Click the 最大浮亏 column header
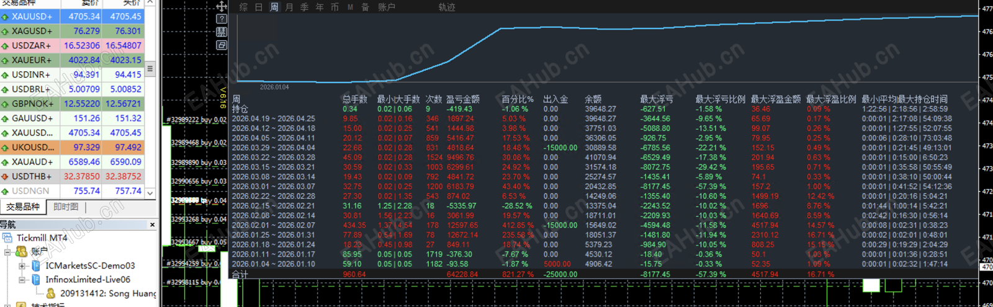Image resolution: width=993 pixels, height=307 pixels. (657, 99)
